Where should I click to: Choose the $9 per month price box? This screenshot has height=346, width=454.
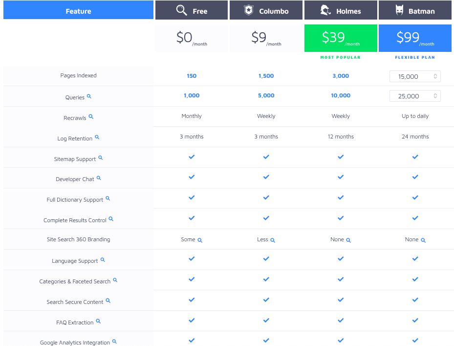click(x=266, y=38)
